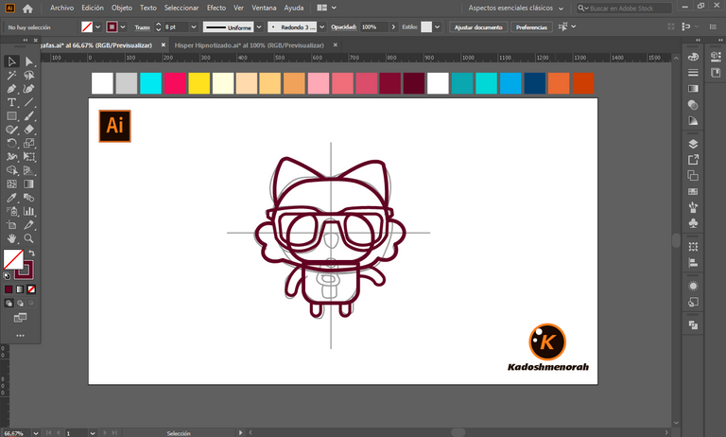
Task: Select the Rectangle tool
Action: [11, 115]
